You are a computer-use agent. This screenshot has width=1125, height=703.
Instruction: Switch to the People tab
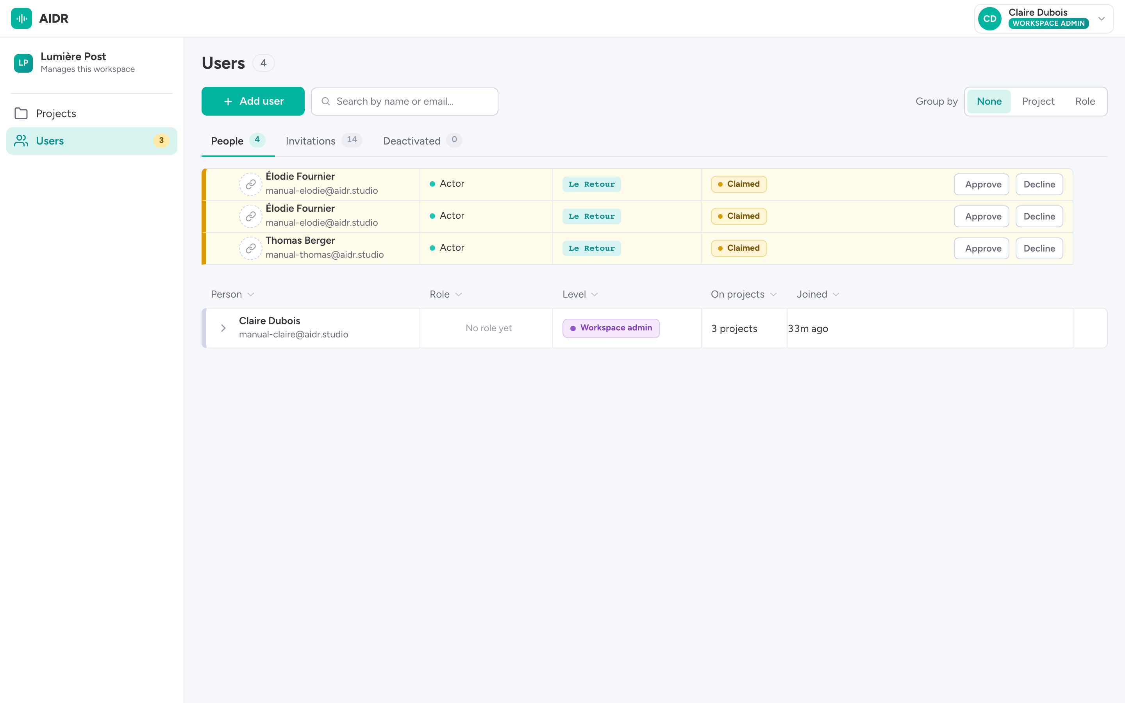(x=237, y=141)
